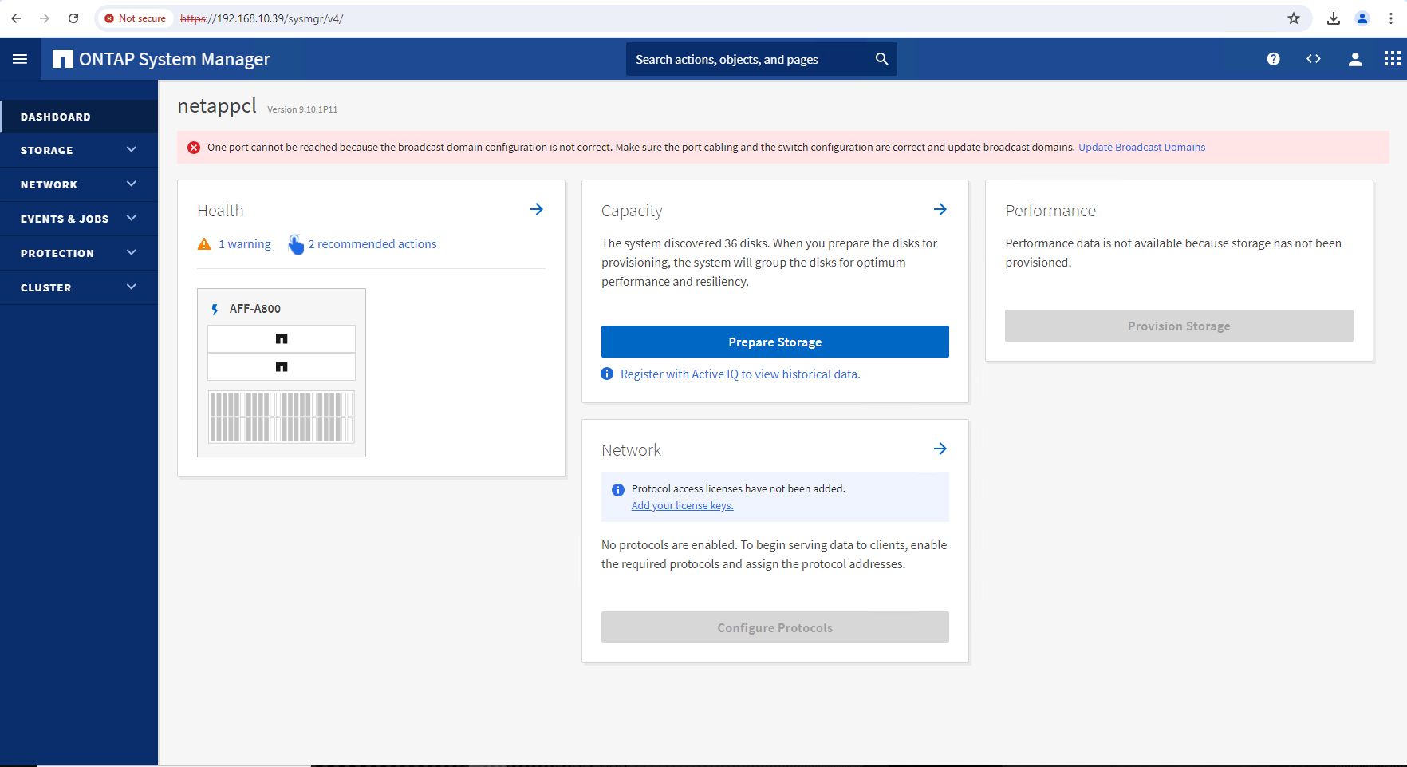
Task: Bookmark this page with star icon
Action: [1294, 18]
